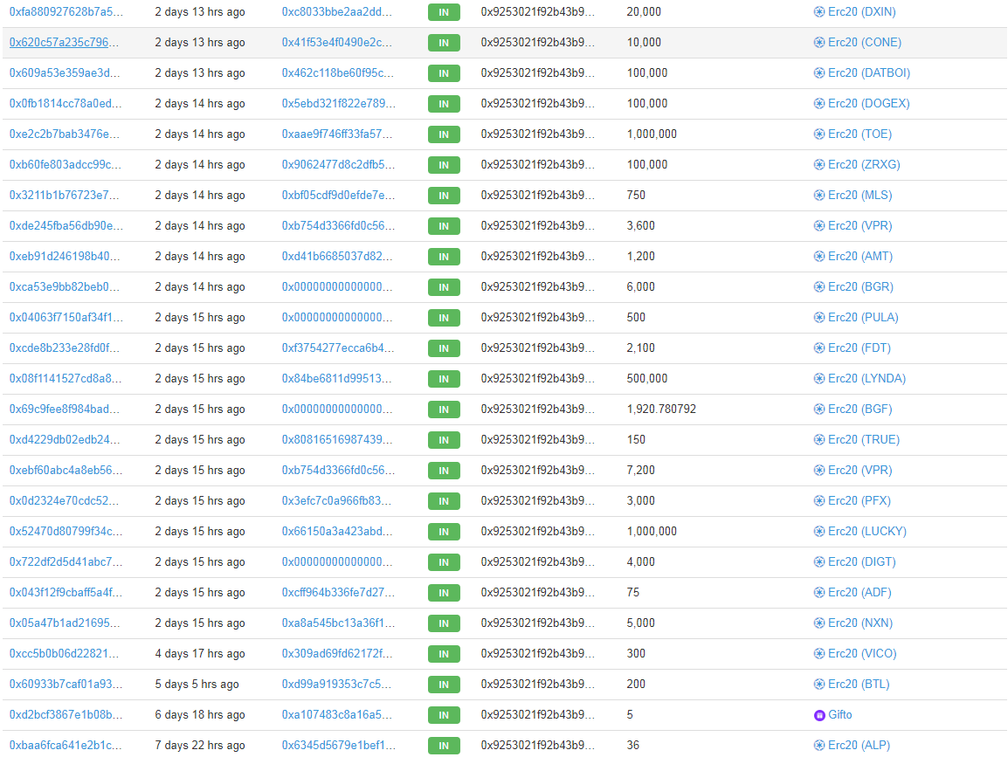Image resolution: width=1008 pixels, height=764 pixels.
Task: Click the token icon beside Erc20 (VICO)
Action: point(819,653)
